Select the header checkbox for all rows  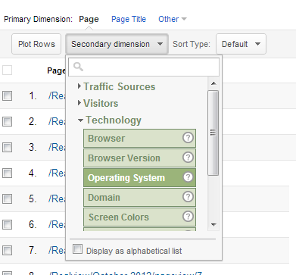7,70
